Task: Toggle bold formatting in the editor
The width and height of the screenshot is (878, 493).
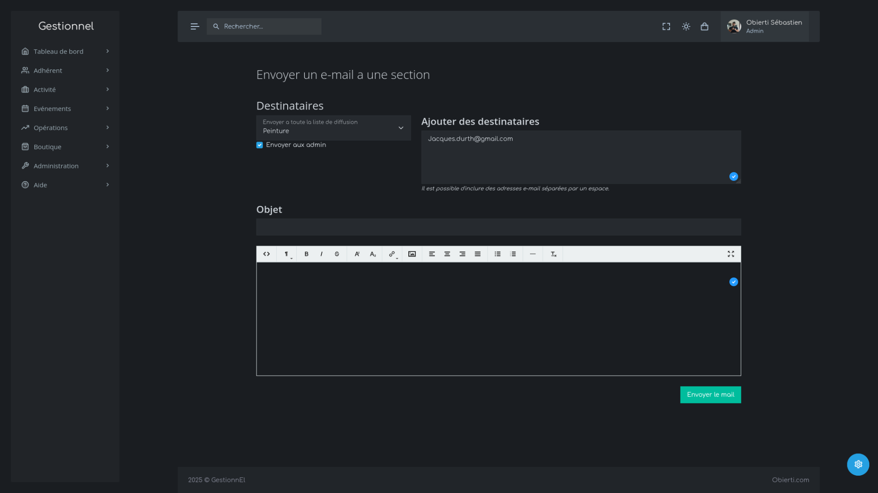Action: 306,254
